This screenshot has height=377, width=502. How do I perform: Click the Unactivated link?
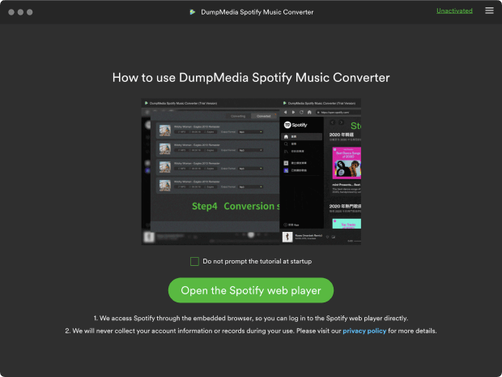(454, 11)
